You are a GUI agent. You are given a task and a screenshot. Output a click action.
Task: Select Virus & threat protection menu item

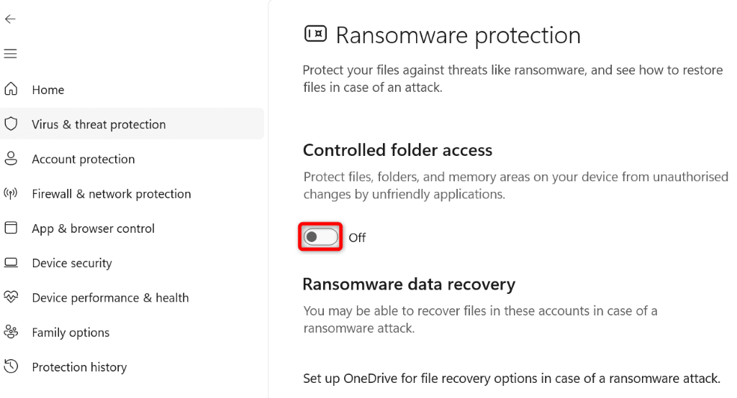click(x=99, y=124)
